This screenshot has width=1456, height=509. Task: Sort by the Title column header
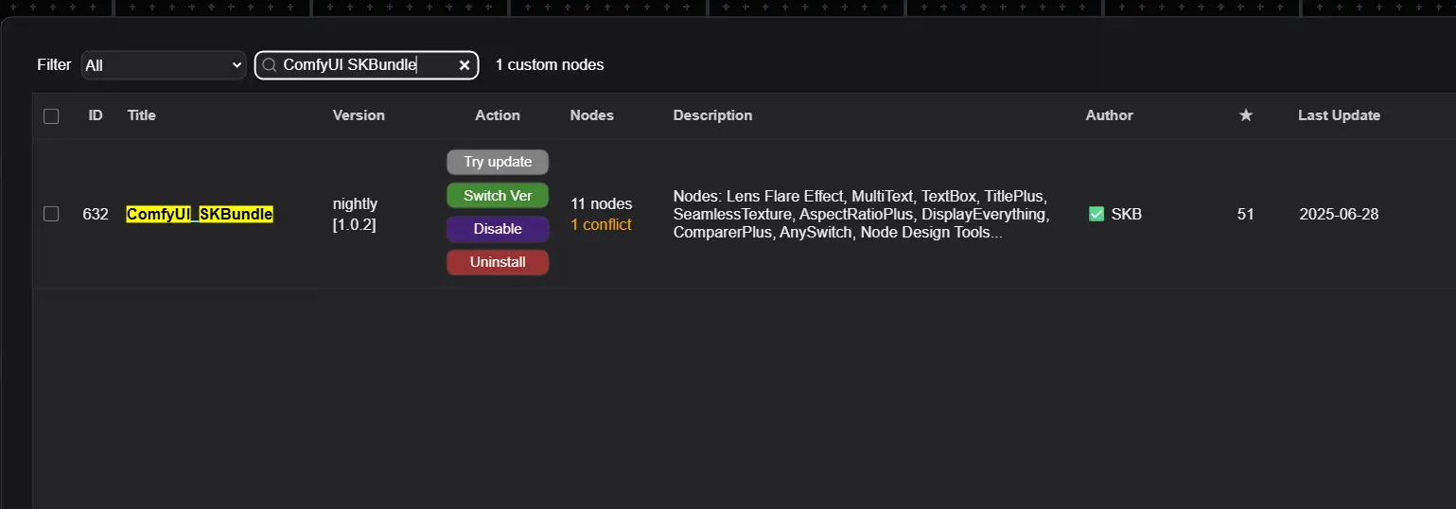coord(142,115)
